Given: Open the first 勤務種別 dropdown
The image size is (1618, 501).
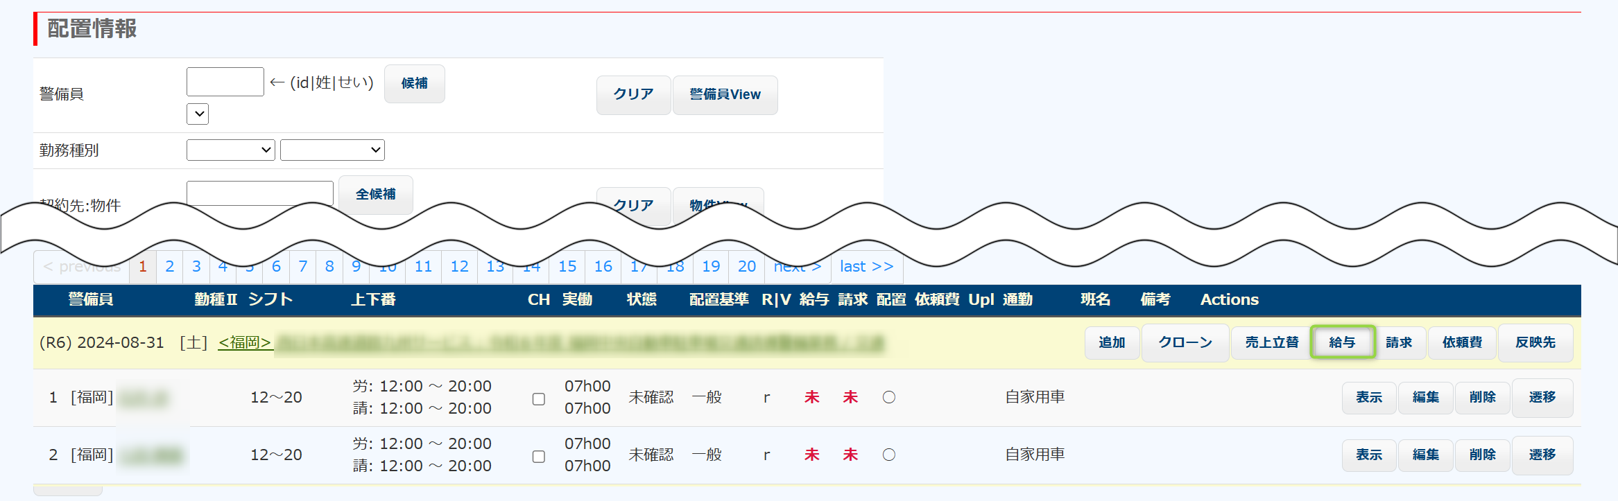Looking at the screenshot, I should click(231, 150).
